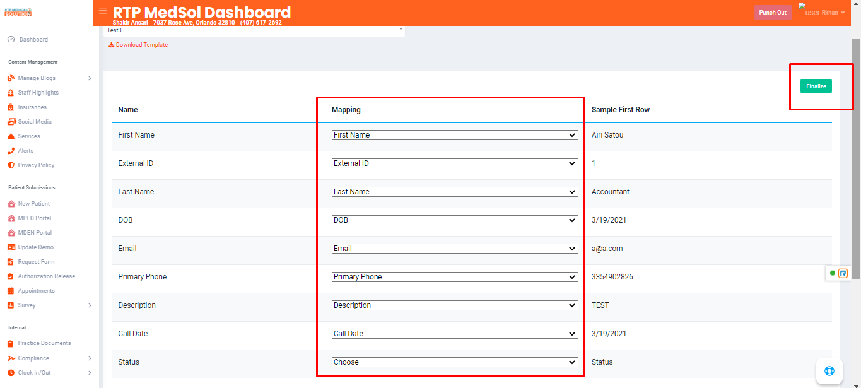Click the Compliance icon in sidebar
Image resolution: width=861 pixels, height=388 pixels.
[11, 358]
